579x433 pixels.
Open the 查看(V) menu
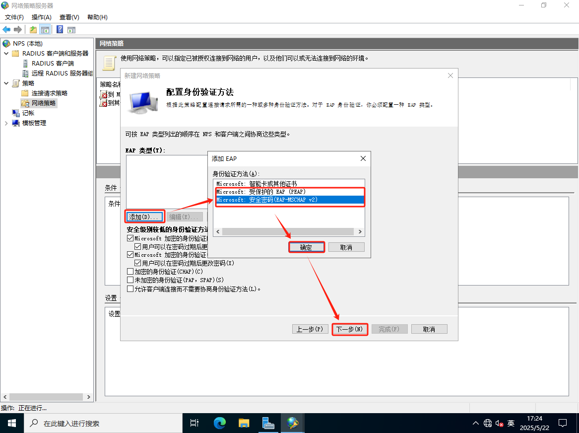(69, 17)
